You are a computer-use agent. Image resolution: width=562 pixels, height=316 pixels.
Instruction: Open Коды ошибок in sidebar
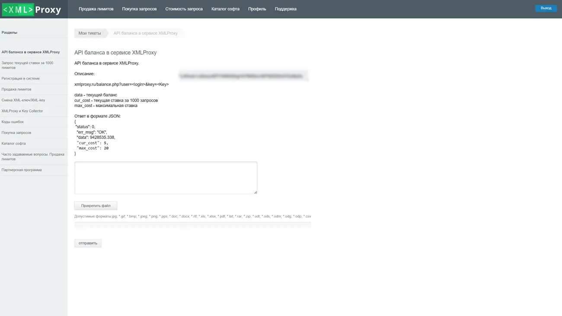[13, 122]
